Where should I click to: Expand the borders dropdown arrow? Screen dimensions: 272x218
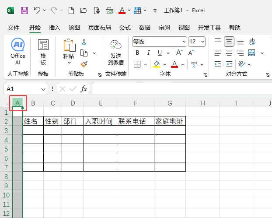[145, 64]
